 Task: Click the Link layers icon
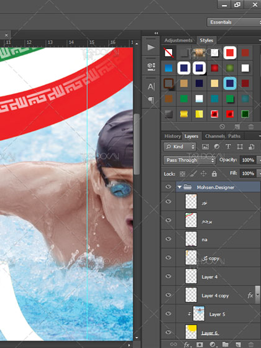(x=173, y=344)
